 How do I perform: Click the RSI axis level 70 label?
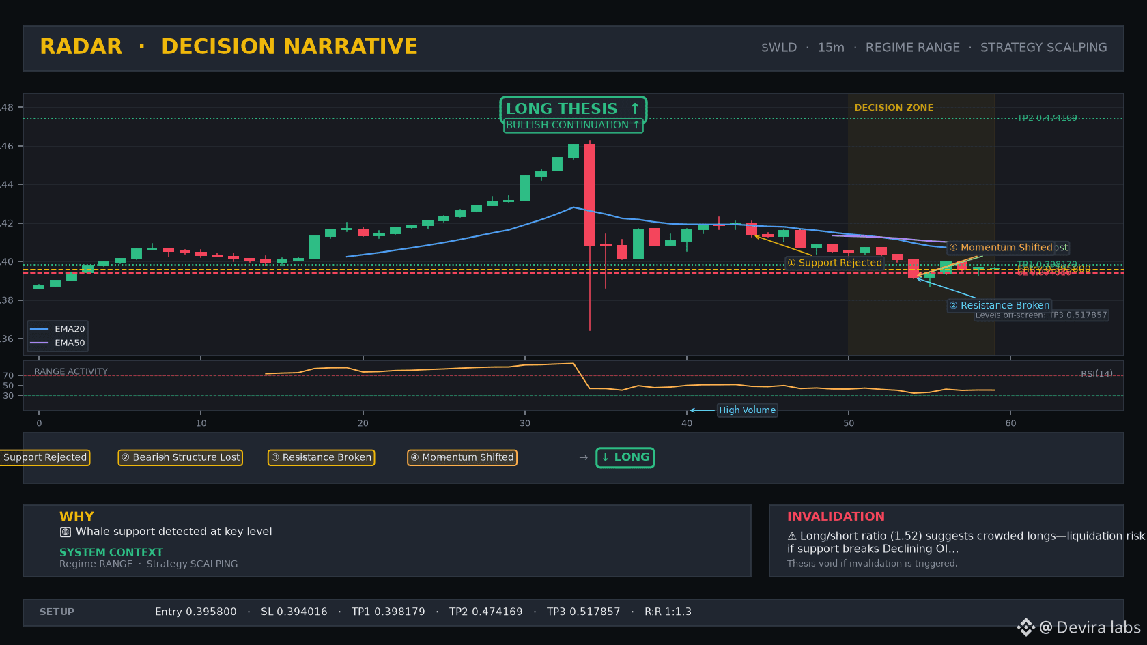click(8, 376)
